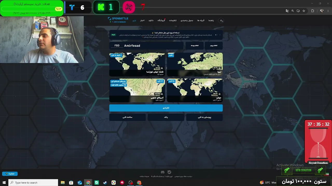Click the FSD clan tag field
The image size is (332, 186).
(117, 46)
